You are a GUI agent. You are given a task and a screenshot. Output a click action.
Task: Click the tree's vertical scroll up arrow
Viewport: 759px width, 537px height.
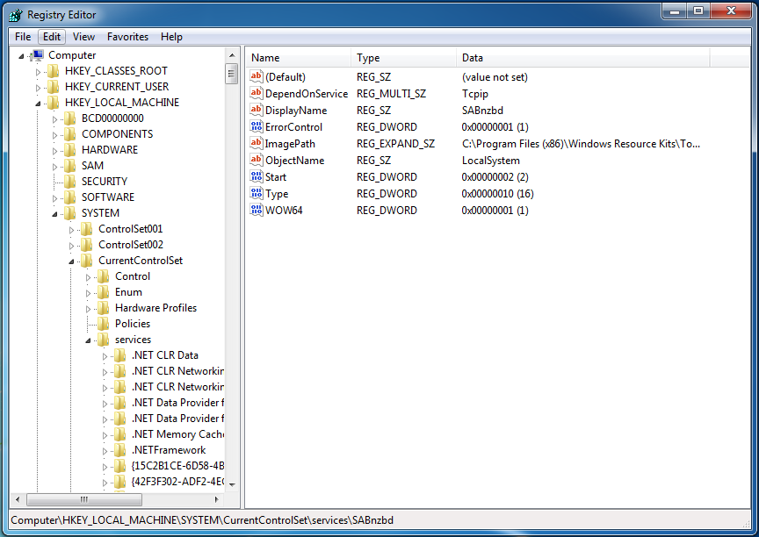[232, 55]
